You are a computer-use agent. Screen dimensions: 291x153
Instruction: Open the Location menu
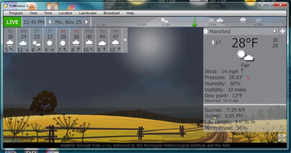point(65,13)
